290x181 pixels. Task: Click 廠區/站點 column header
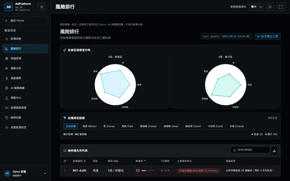click(x=113, y=161)
